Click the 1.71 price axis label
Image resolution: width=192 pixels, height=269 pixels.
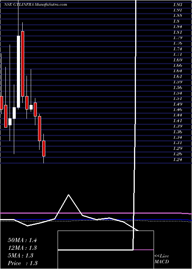[178, 55]
